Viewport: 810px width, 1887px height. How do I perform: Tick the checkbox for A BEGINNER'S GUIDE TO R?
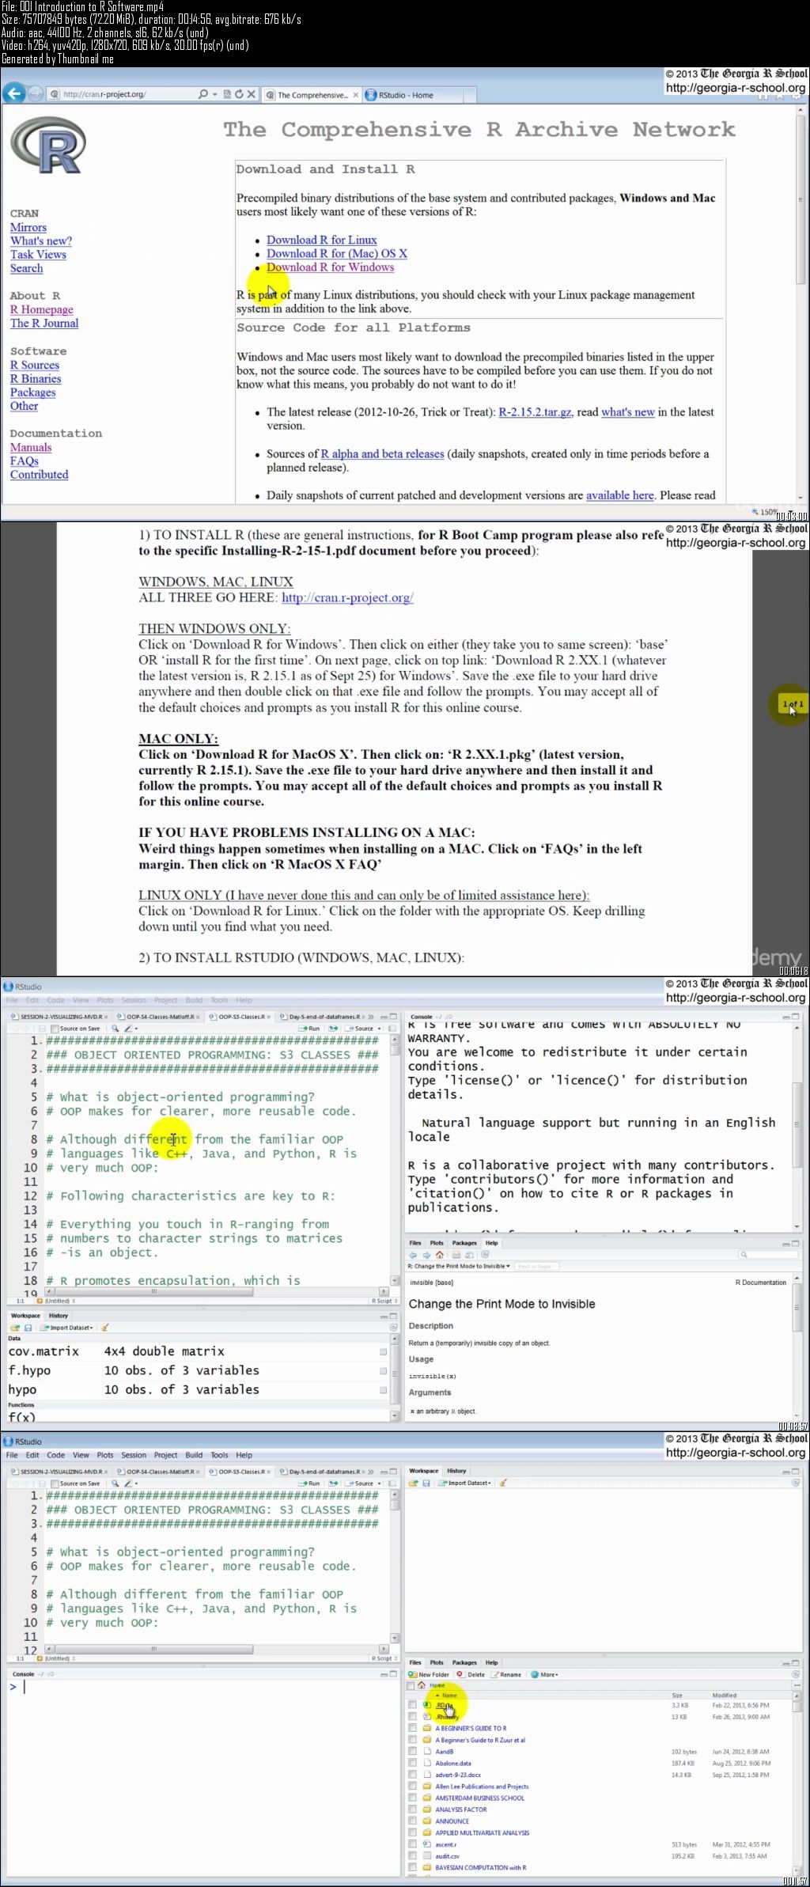click(412, 1728)
